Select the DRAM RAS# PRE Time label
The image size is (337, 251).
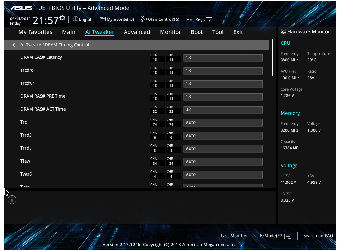pyautogui.click(x=43, y=96)
